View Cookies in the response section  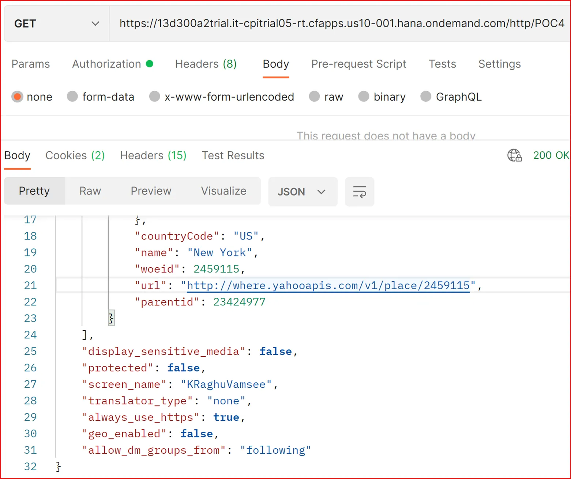[x=75, y=155]
